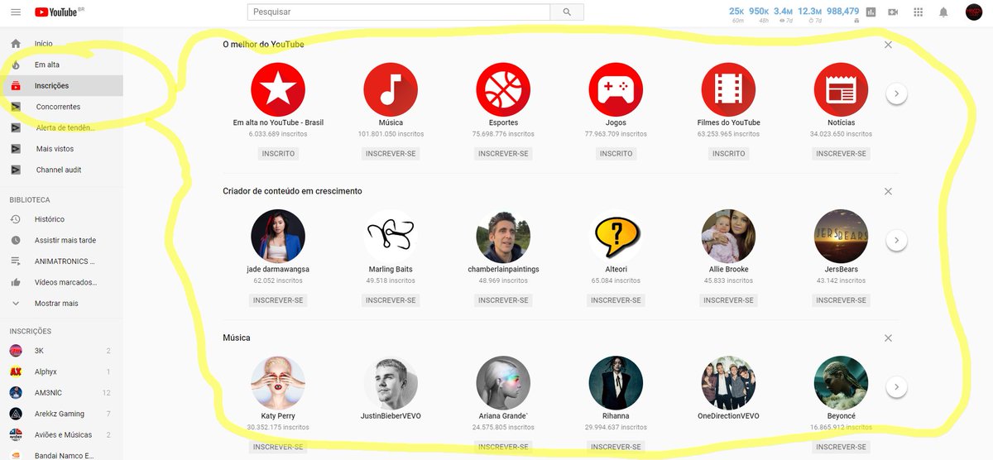Open chamberlainpaintings channel avatar
Screen dimensions: 993x460
click(x=503, y=236)
